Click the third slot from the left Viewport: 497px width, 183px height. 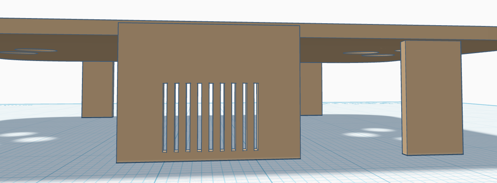pos(188,117)
